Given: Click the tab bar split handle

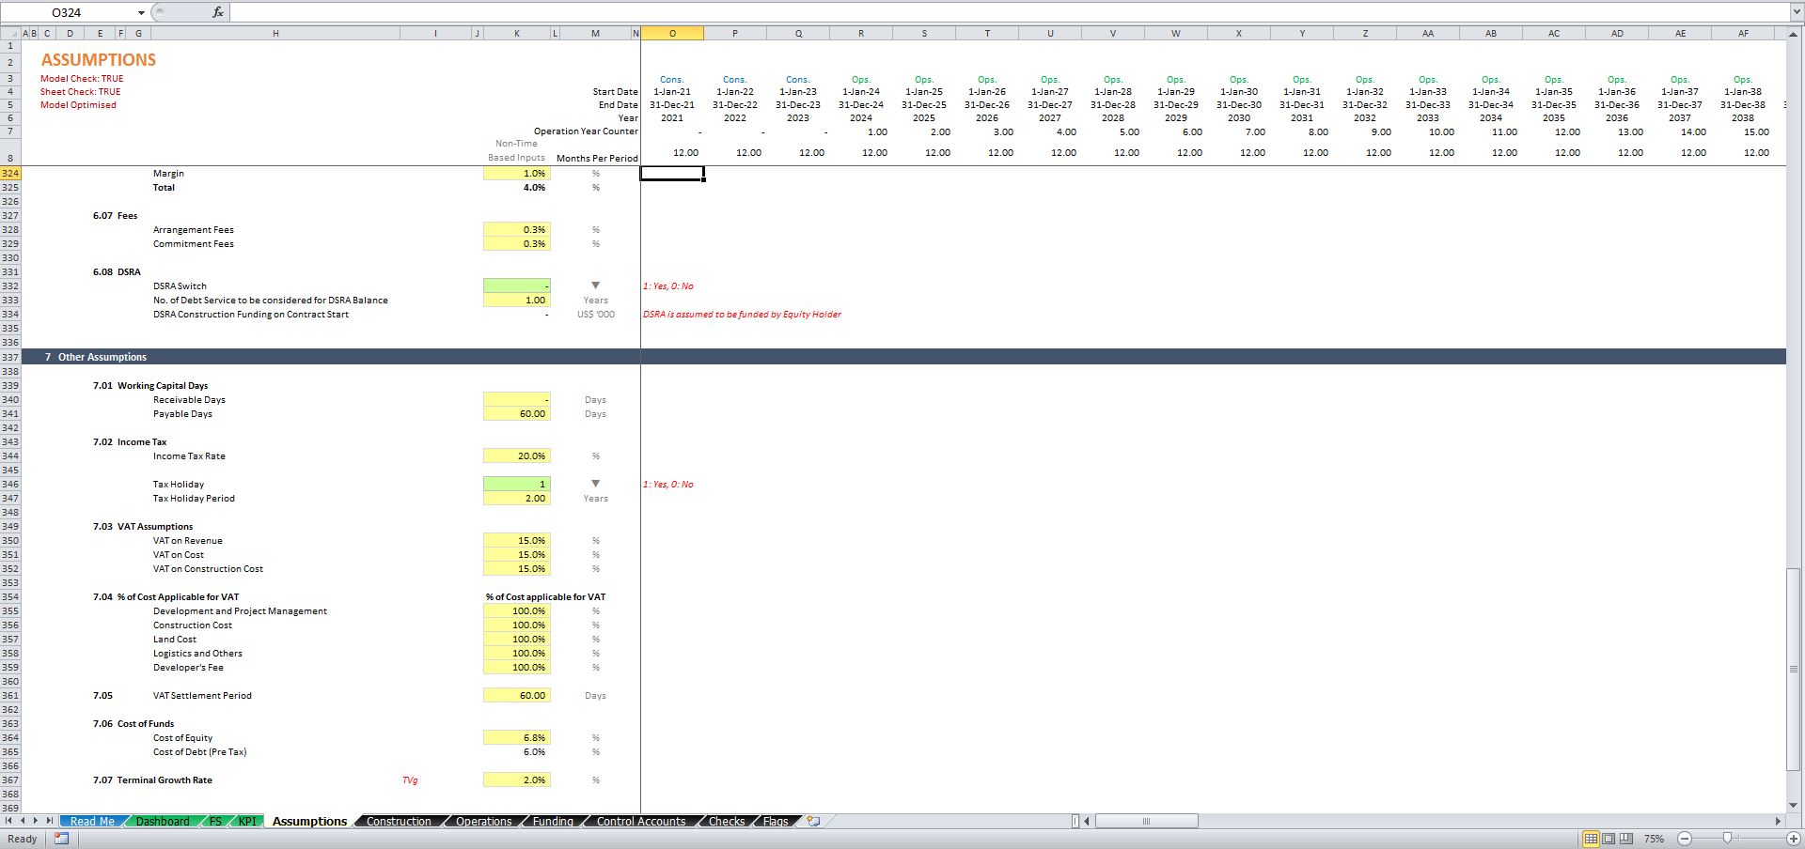Looking at the screenshot, I should point(1075,821).
